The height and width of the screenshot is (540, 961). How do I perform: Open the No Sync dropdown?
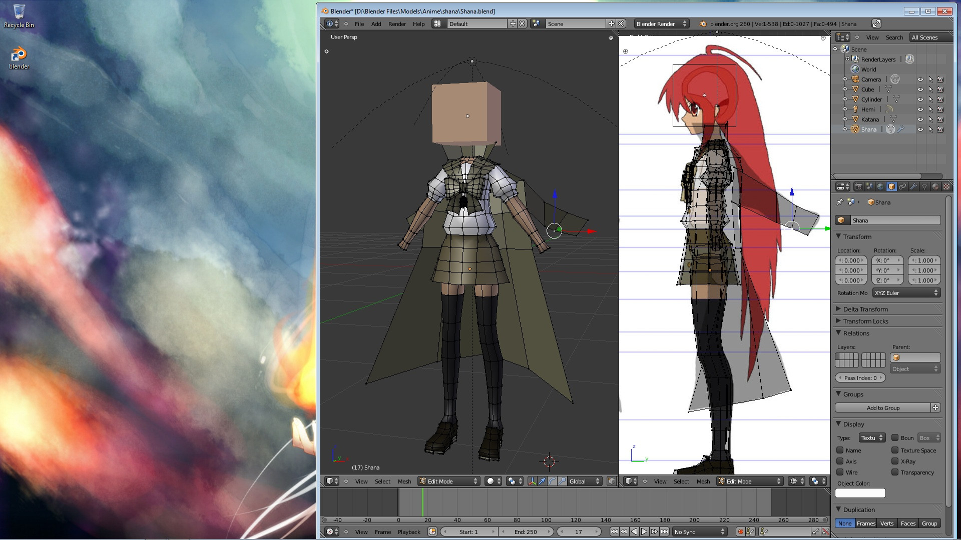click(x=699, y=531)
